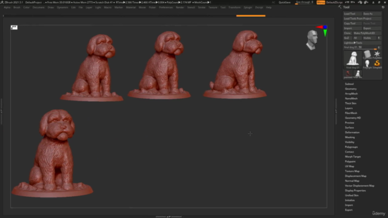Expand the Deformation section
388x218 pixels.
[x=352, y=133]
